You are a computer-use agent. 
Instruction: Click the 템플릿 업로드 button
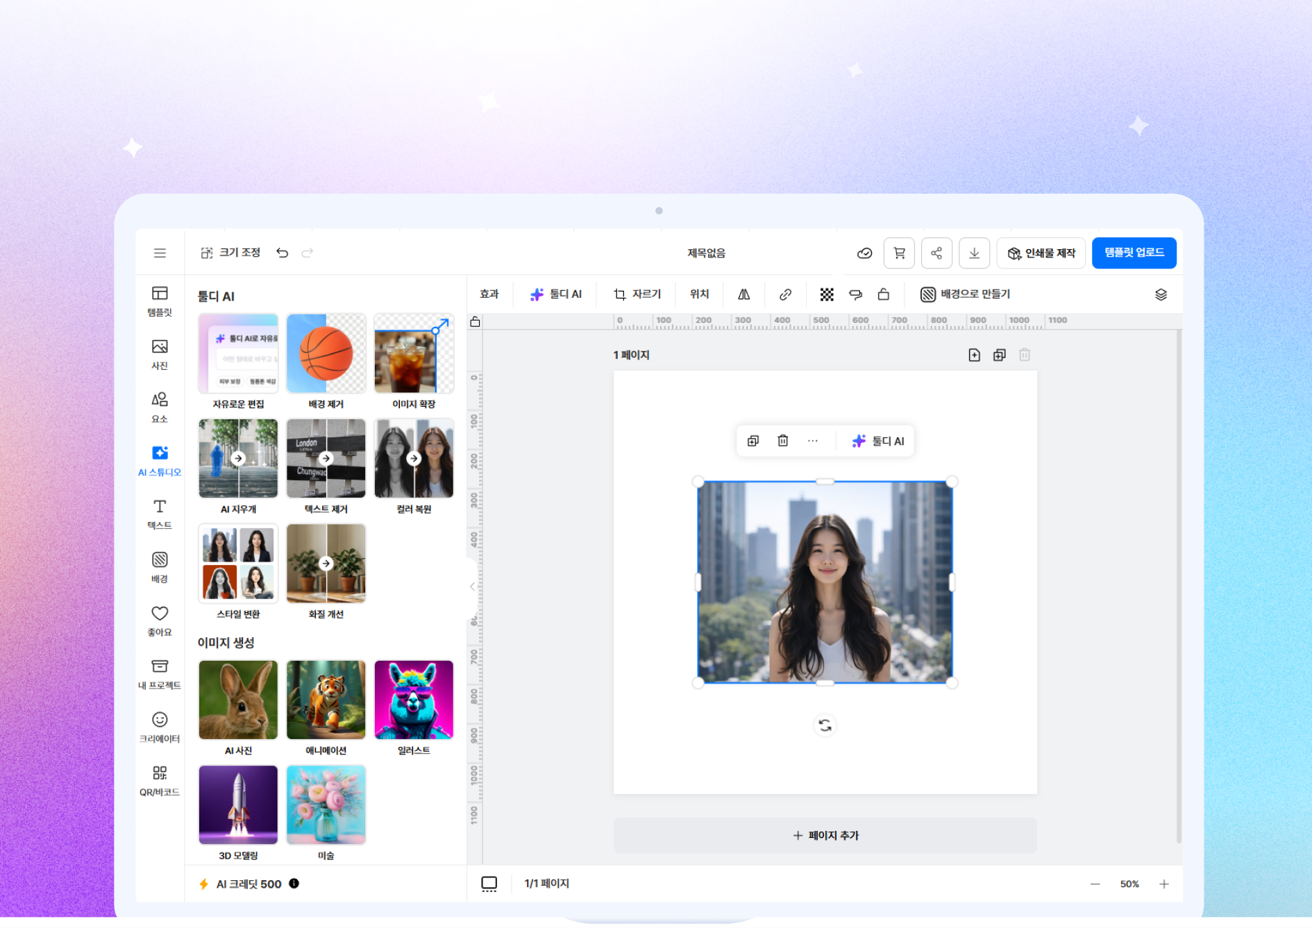click(1134, 253)
